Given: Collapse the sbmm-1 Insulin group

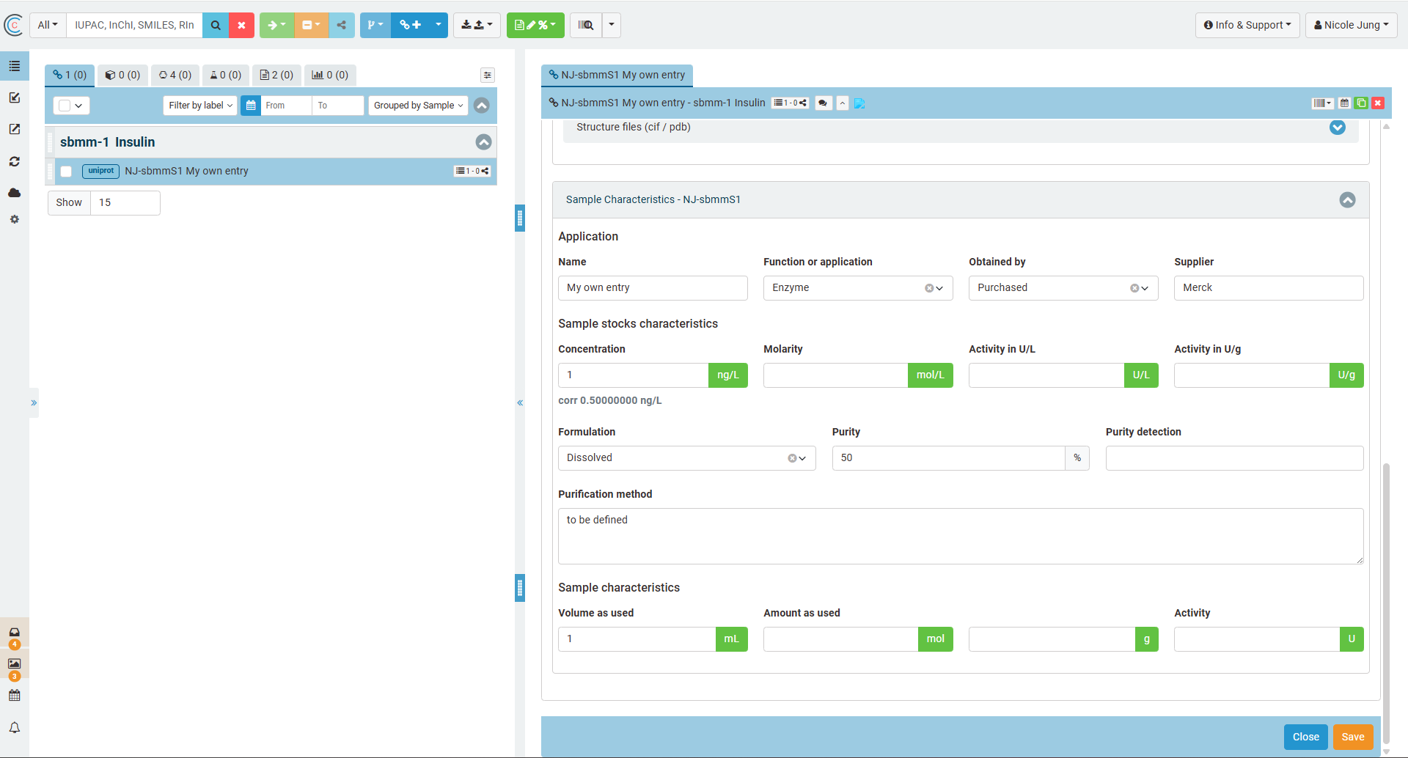Looking at the screenshot, I should 483,142.
